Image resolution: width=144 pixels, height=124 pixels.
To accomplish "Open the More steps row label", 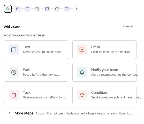I will tap(24, 113).
